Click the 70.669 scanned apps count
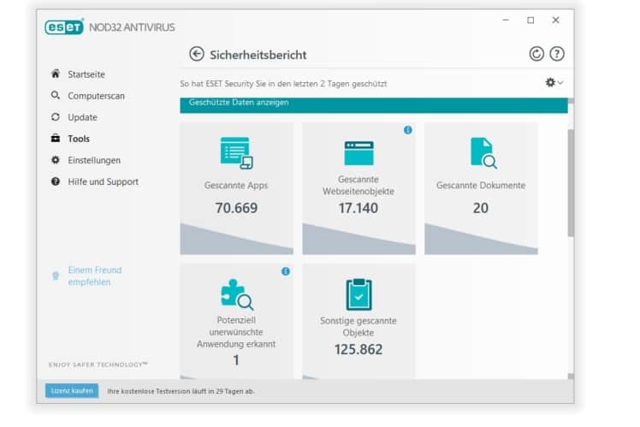 (x=236, y=208)
